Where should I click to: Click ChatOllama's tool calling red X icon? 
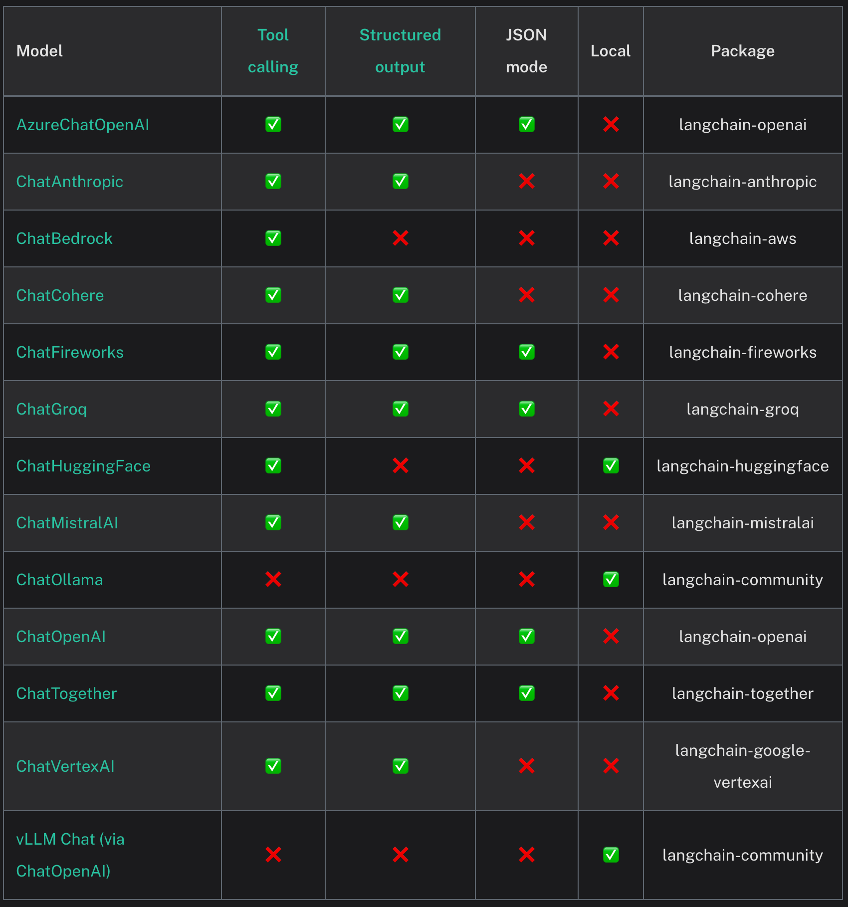point(272,580)
